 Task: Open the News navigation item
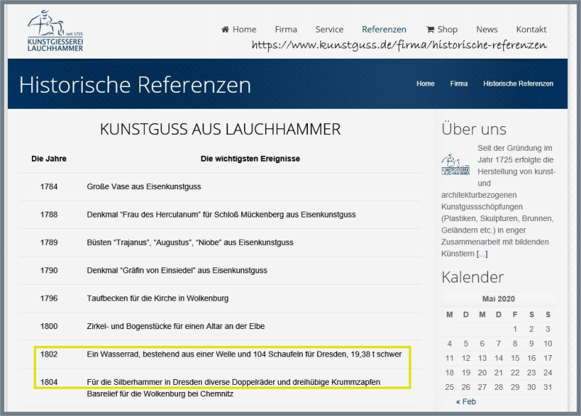[x=487, y=30]
